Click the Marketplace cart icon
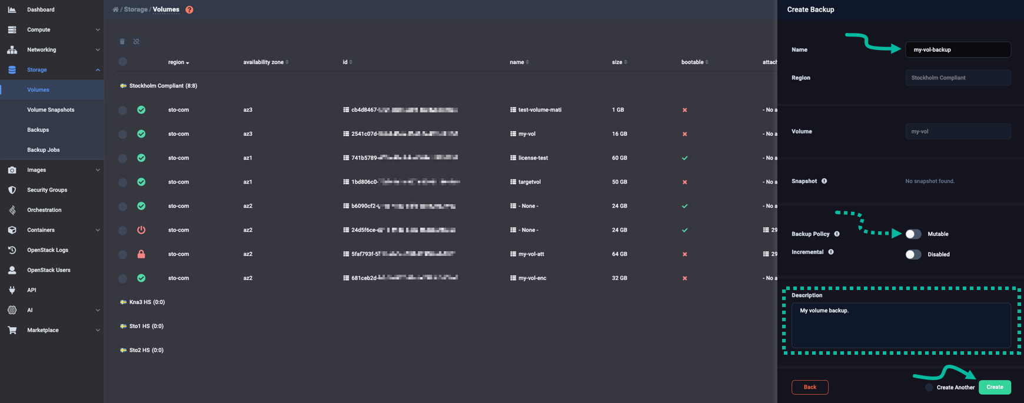 [12, 330]
